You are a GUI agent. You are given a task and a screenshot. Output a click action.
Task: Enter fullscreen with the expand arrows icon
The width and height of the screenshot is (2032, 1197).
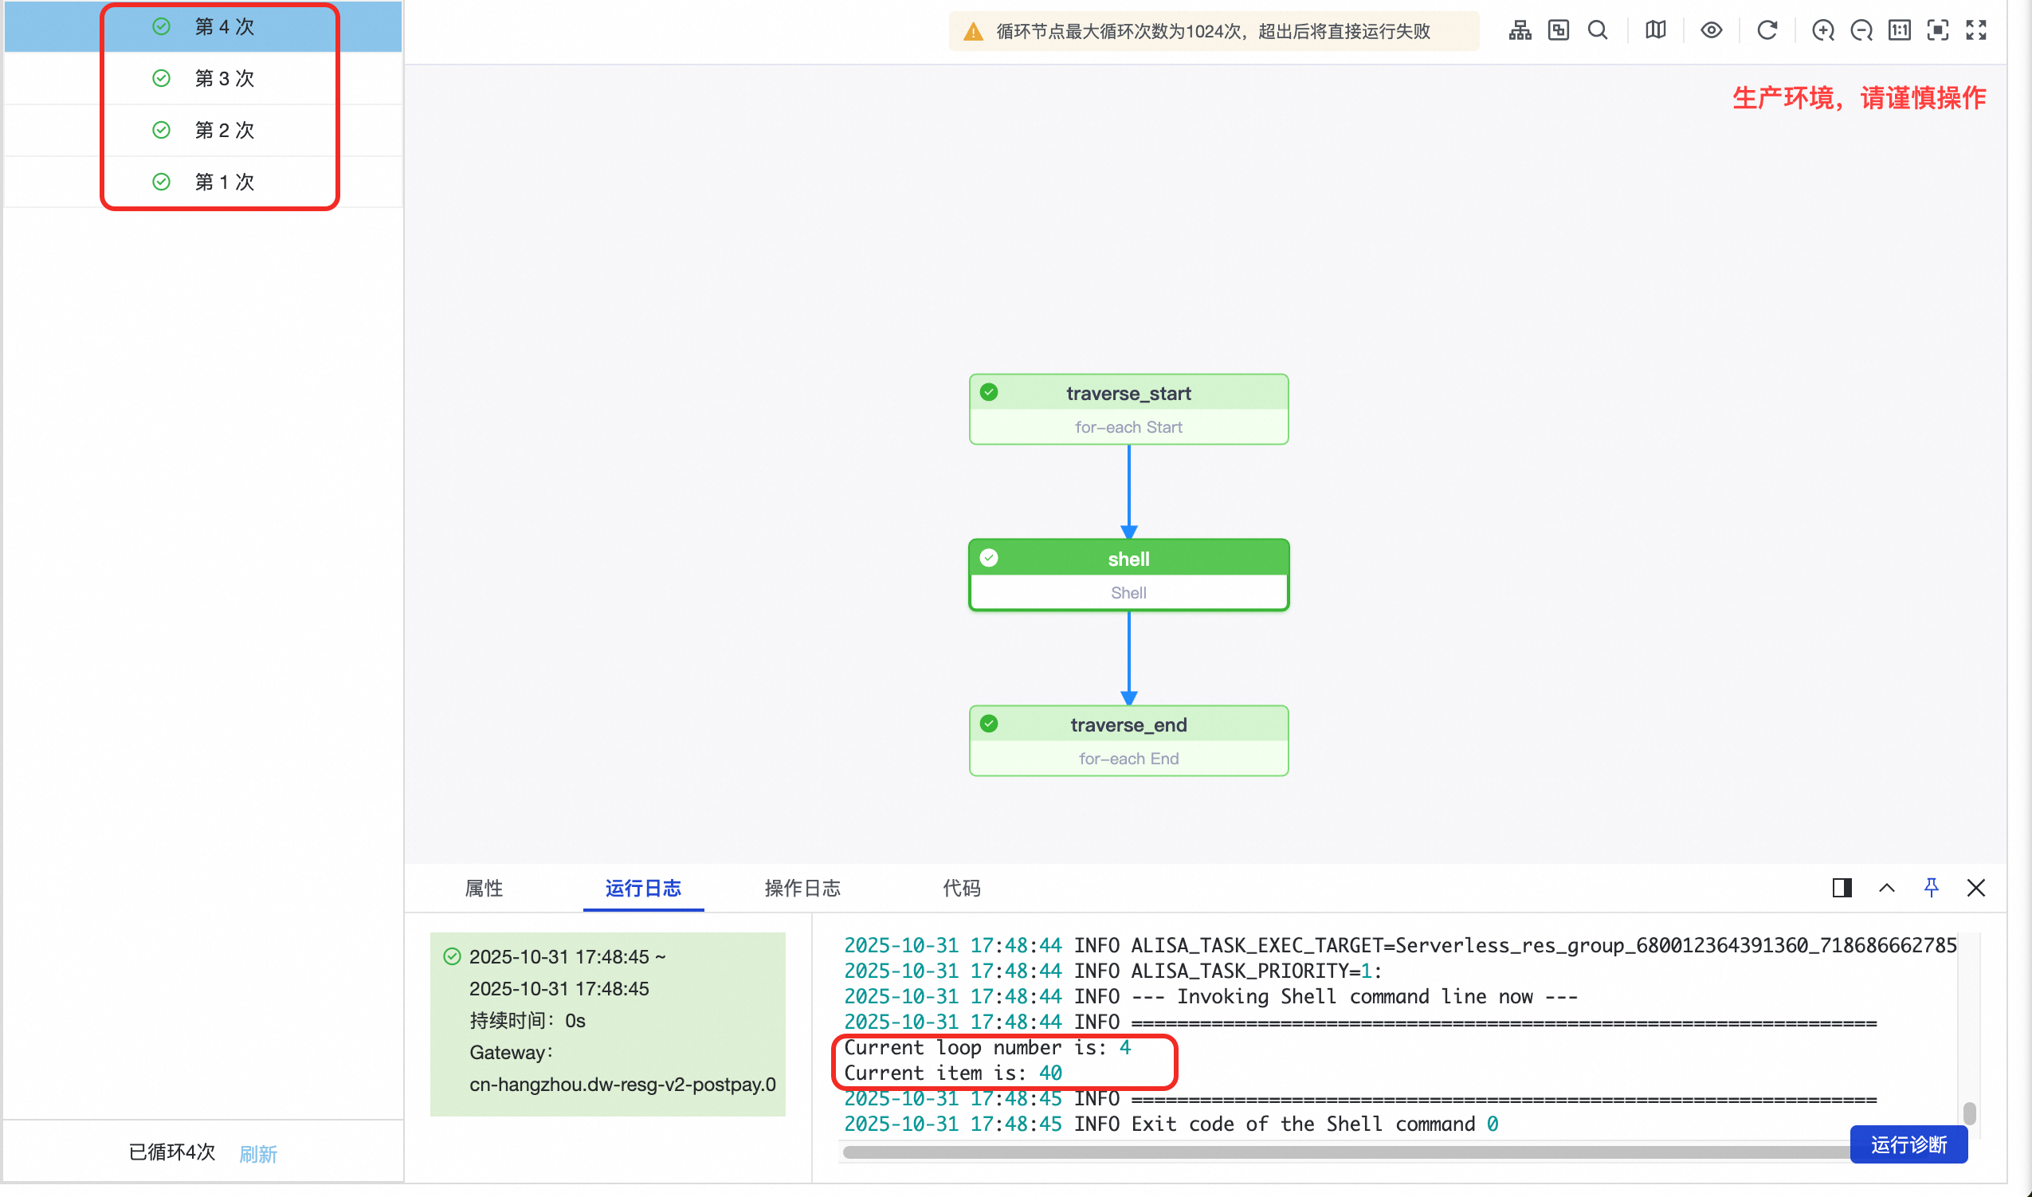1975,30
